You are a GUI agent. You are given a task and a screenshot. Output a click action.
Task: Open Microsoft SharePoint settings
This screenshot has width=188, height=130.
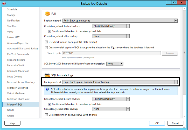[x=18, y=99]
